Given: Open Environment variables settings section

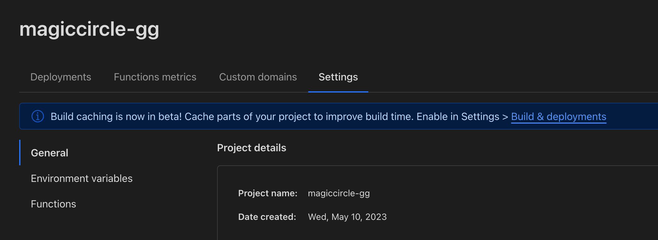Looking at the screenshot, I should coord(82,178).
